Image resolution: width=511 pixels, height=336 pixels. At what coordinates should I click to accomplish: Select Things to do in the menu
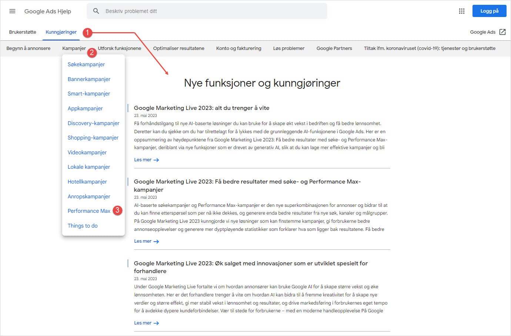(83, 225)
